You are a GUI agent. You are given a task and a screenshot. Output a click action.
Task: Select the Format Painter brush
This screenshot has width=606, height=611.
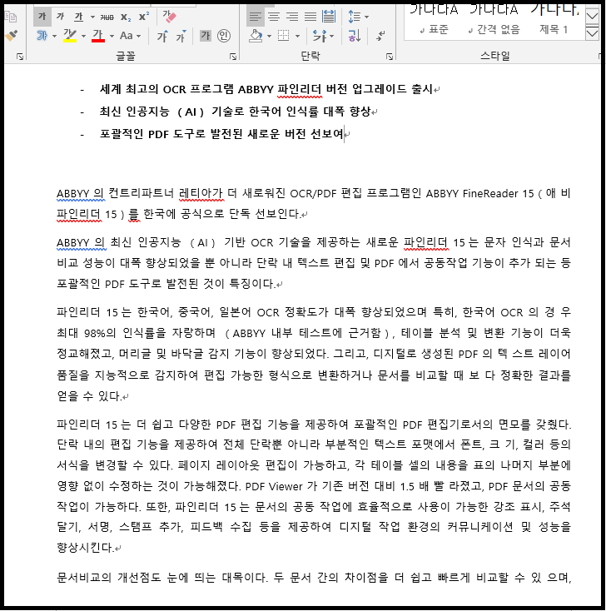[x=12, y=36]
